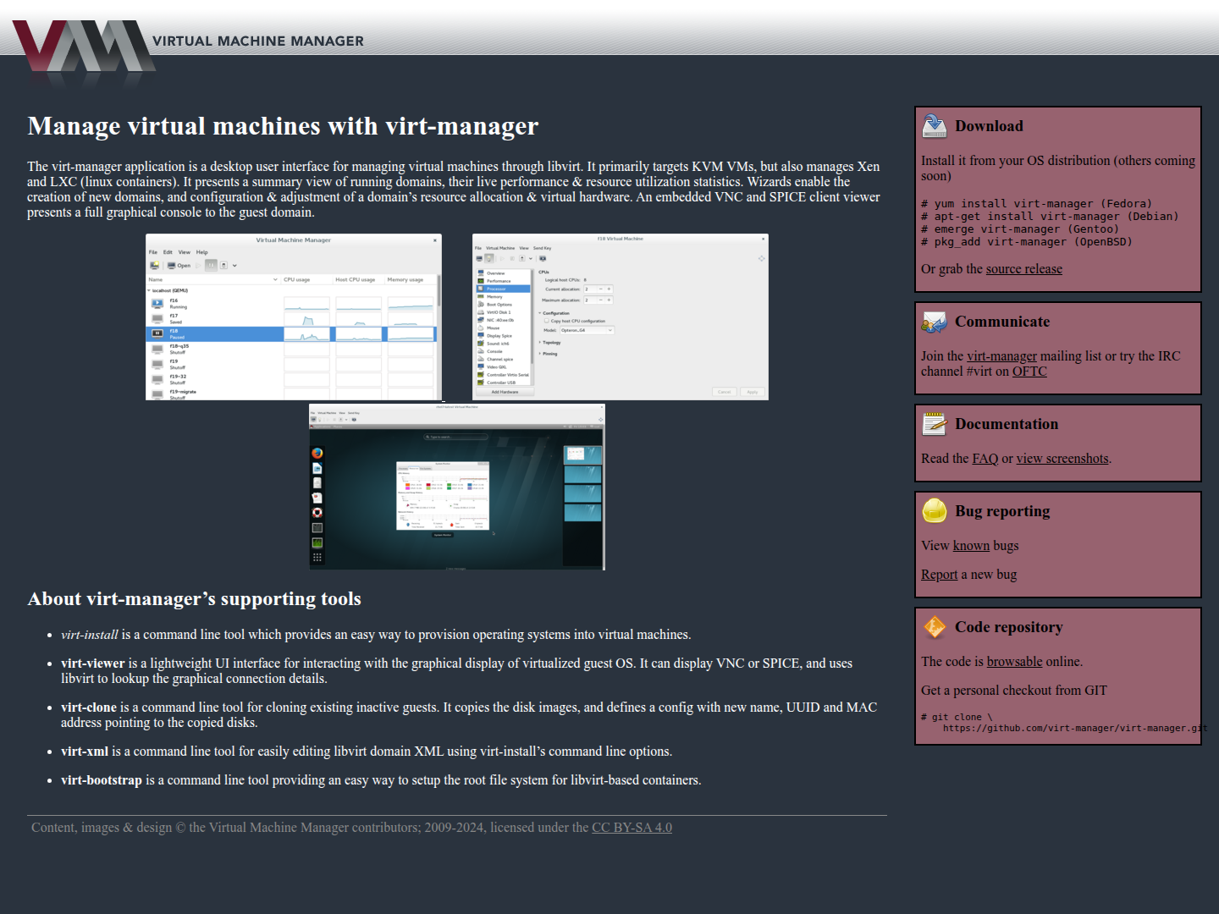Click the Download section heading

click(x=989, y=126)
